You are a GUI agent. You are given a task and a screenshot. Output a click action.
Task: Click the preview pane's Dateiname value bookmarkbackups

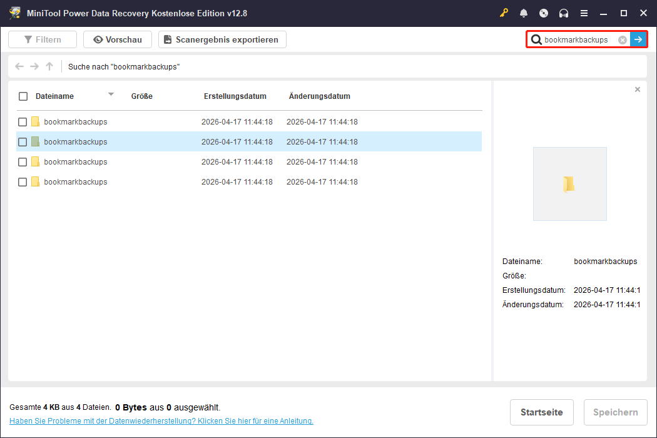point(606,262)
